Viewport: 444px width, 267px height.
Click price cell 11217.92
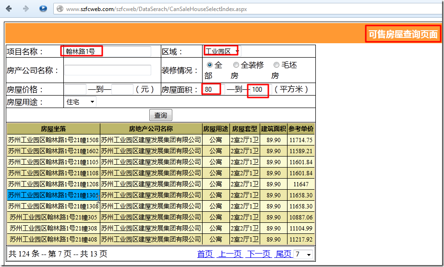tap(301, 240)
